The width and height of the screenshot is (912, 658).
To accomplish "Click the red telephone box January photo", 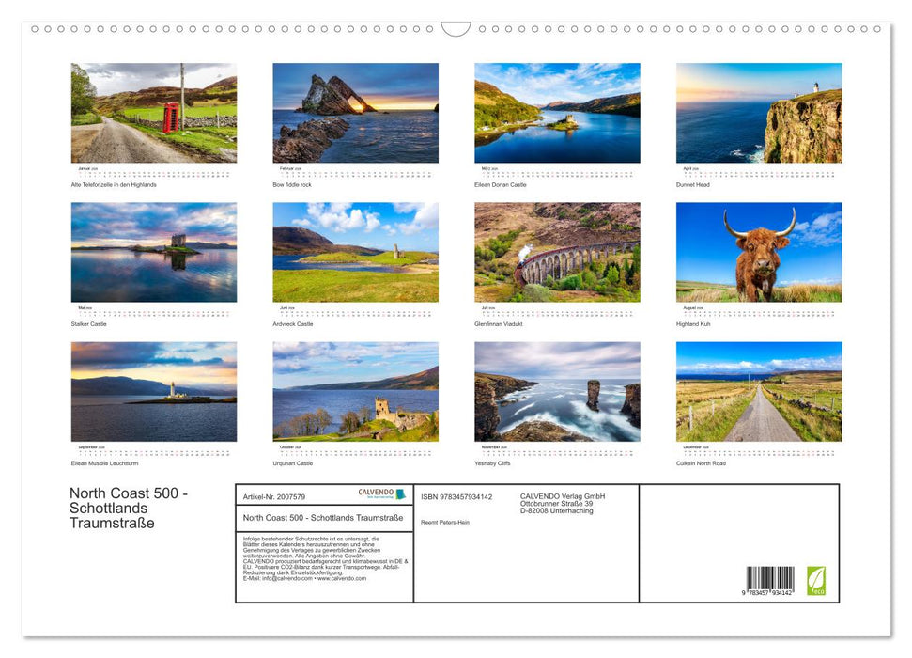I will (x=153, y=112).
